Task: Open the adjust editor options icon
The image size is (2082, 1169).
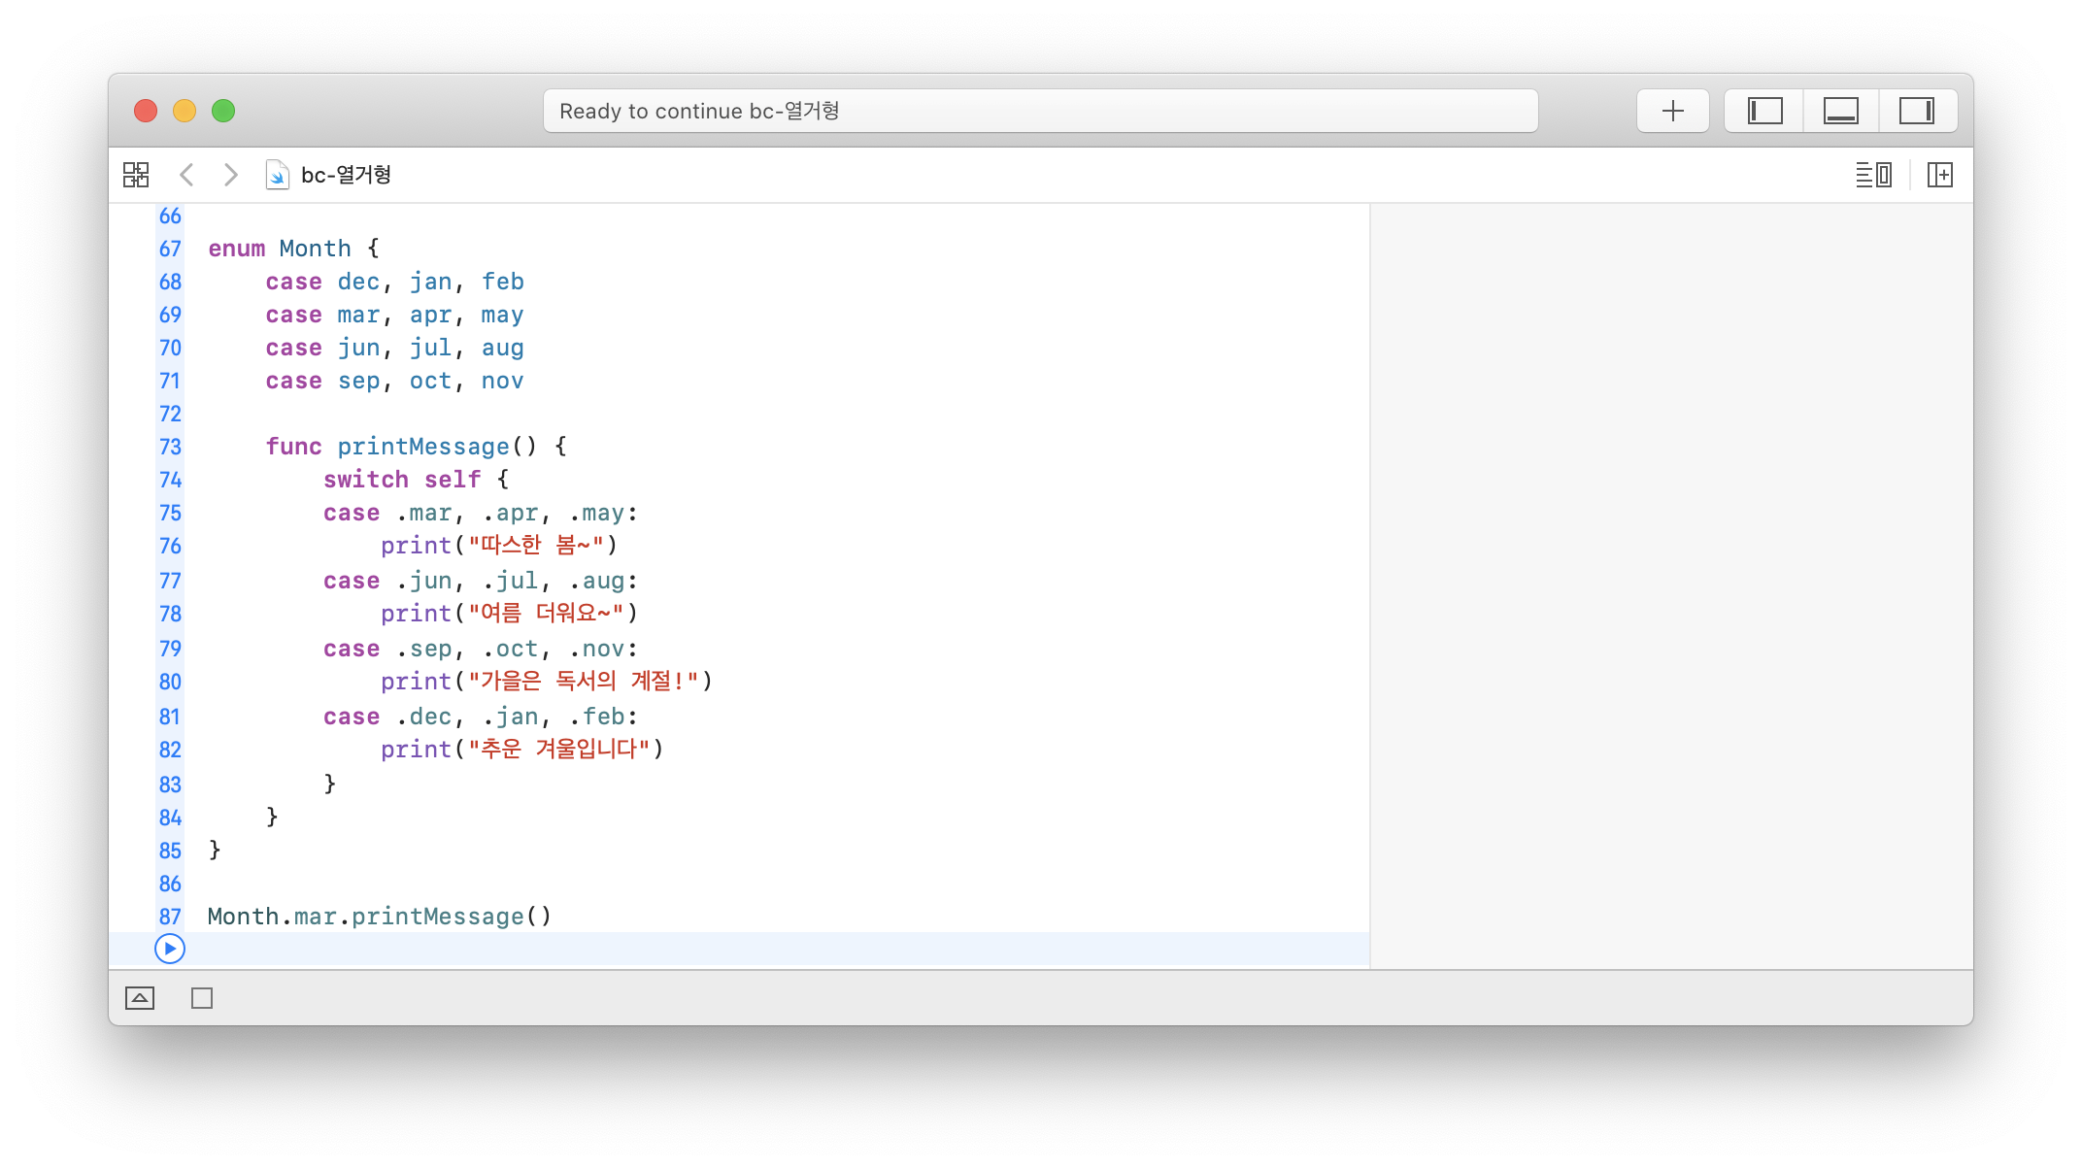Action: pos(1873,175)
